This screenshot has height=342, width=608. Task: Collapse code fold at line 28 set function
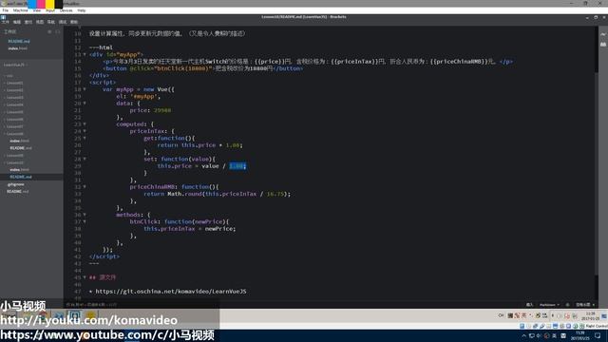click(85, 159)
